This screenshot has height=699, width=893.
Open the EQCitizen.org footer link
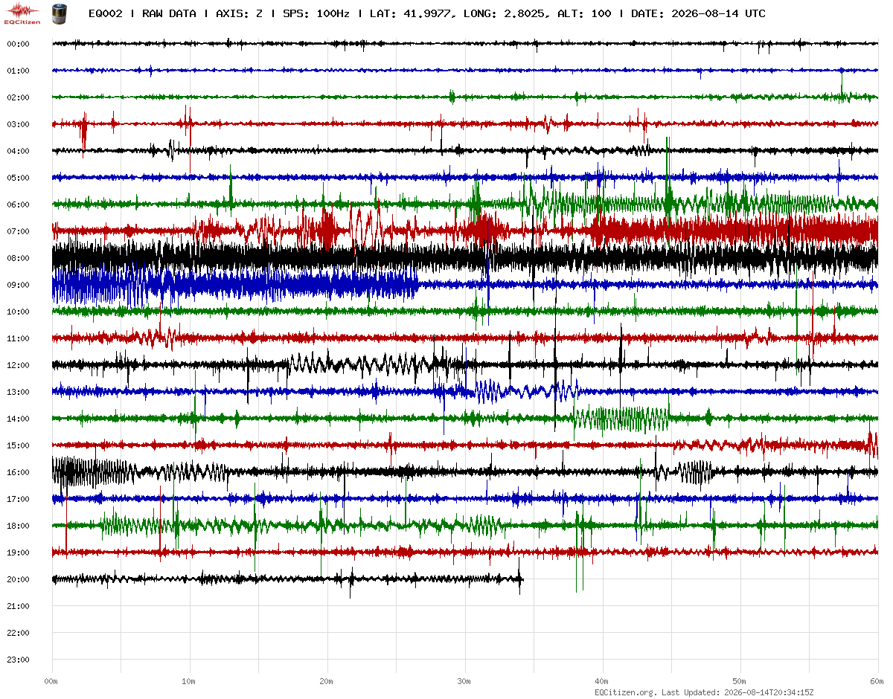pos(625,692)
